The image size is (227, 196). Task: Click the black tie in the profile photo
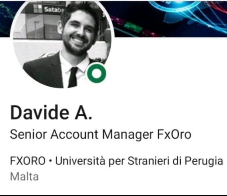tap(73, 77)
